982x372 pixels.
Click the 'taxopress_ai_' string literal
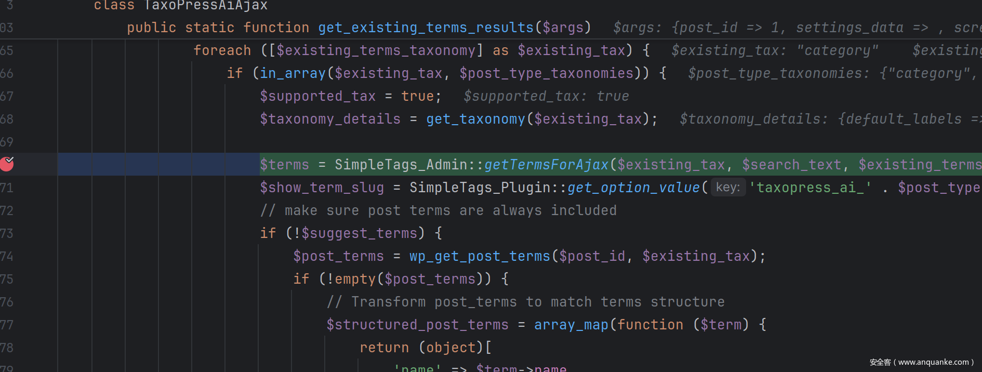(811, 188)
